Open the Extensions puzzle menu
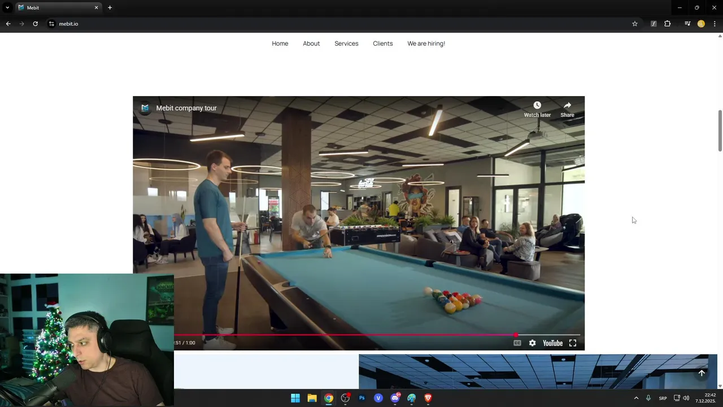 pos(668,24)
